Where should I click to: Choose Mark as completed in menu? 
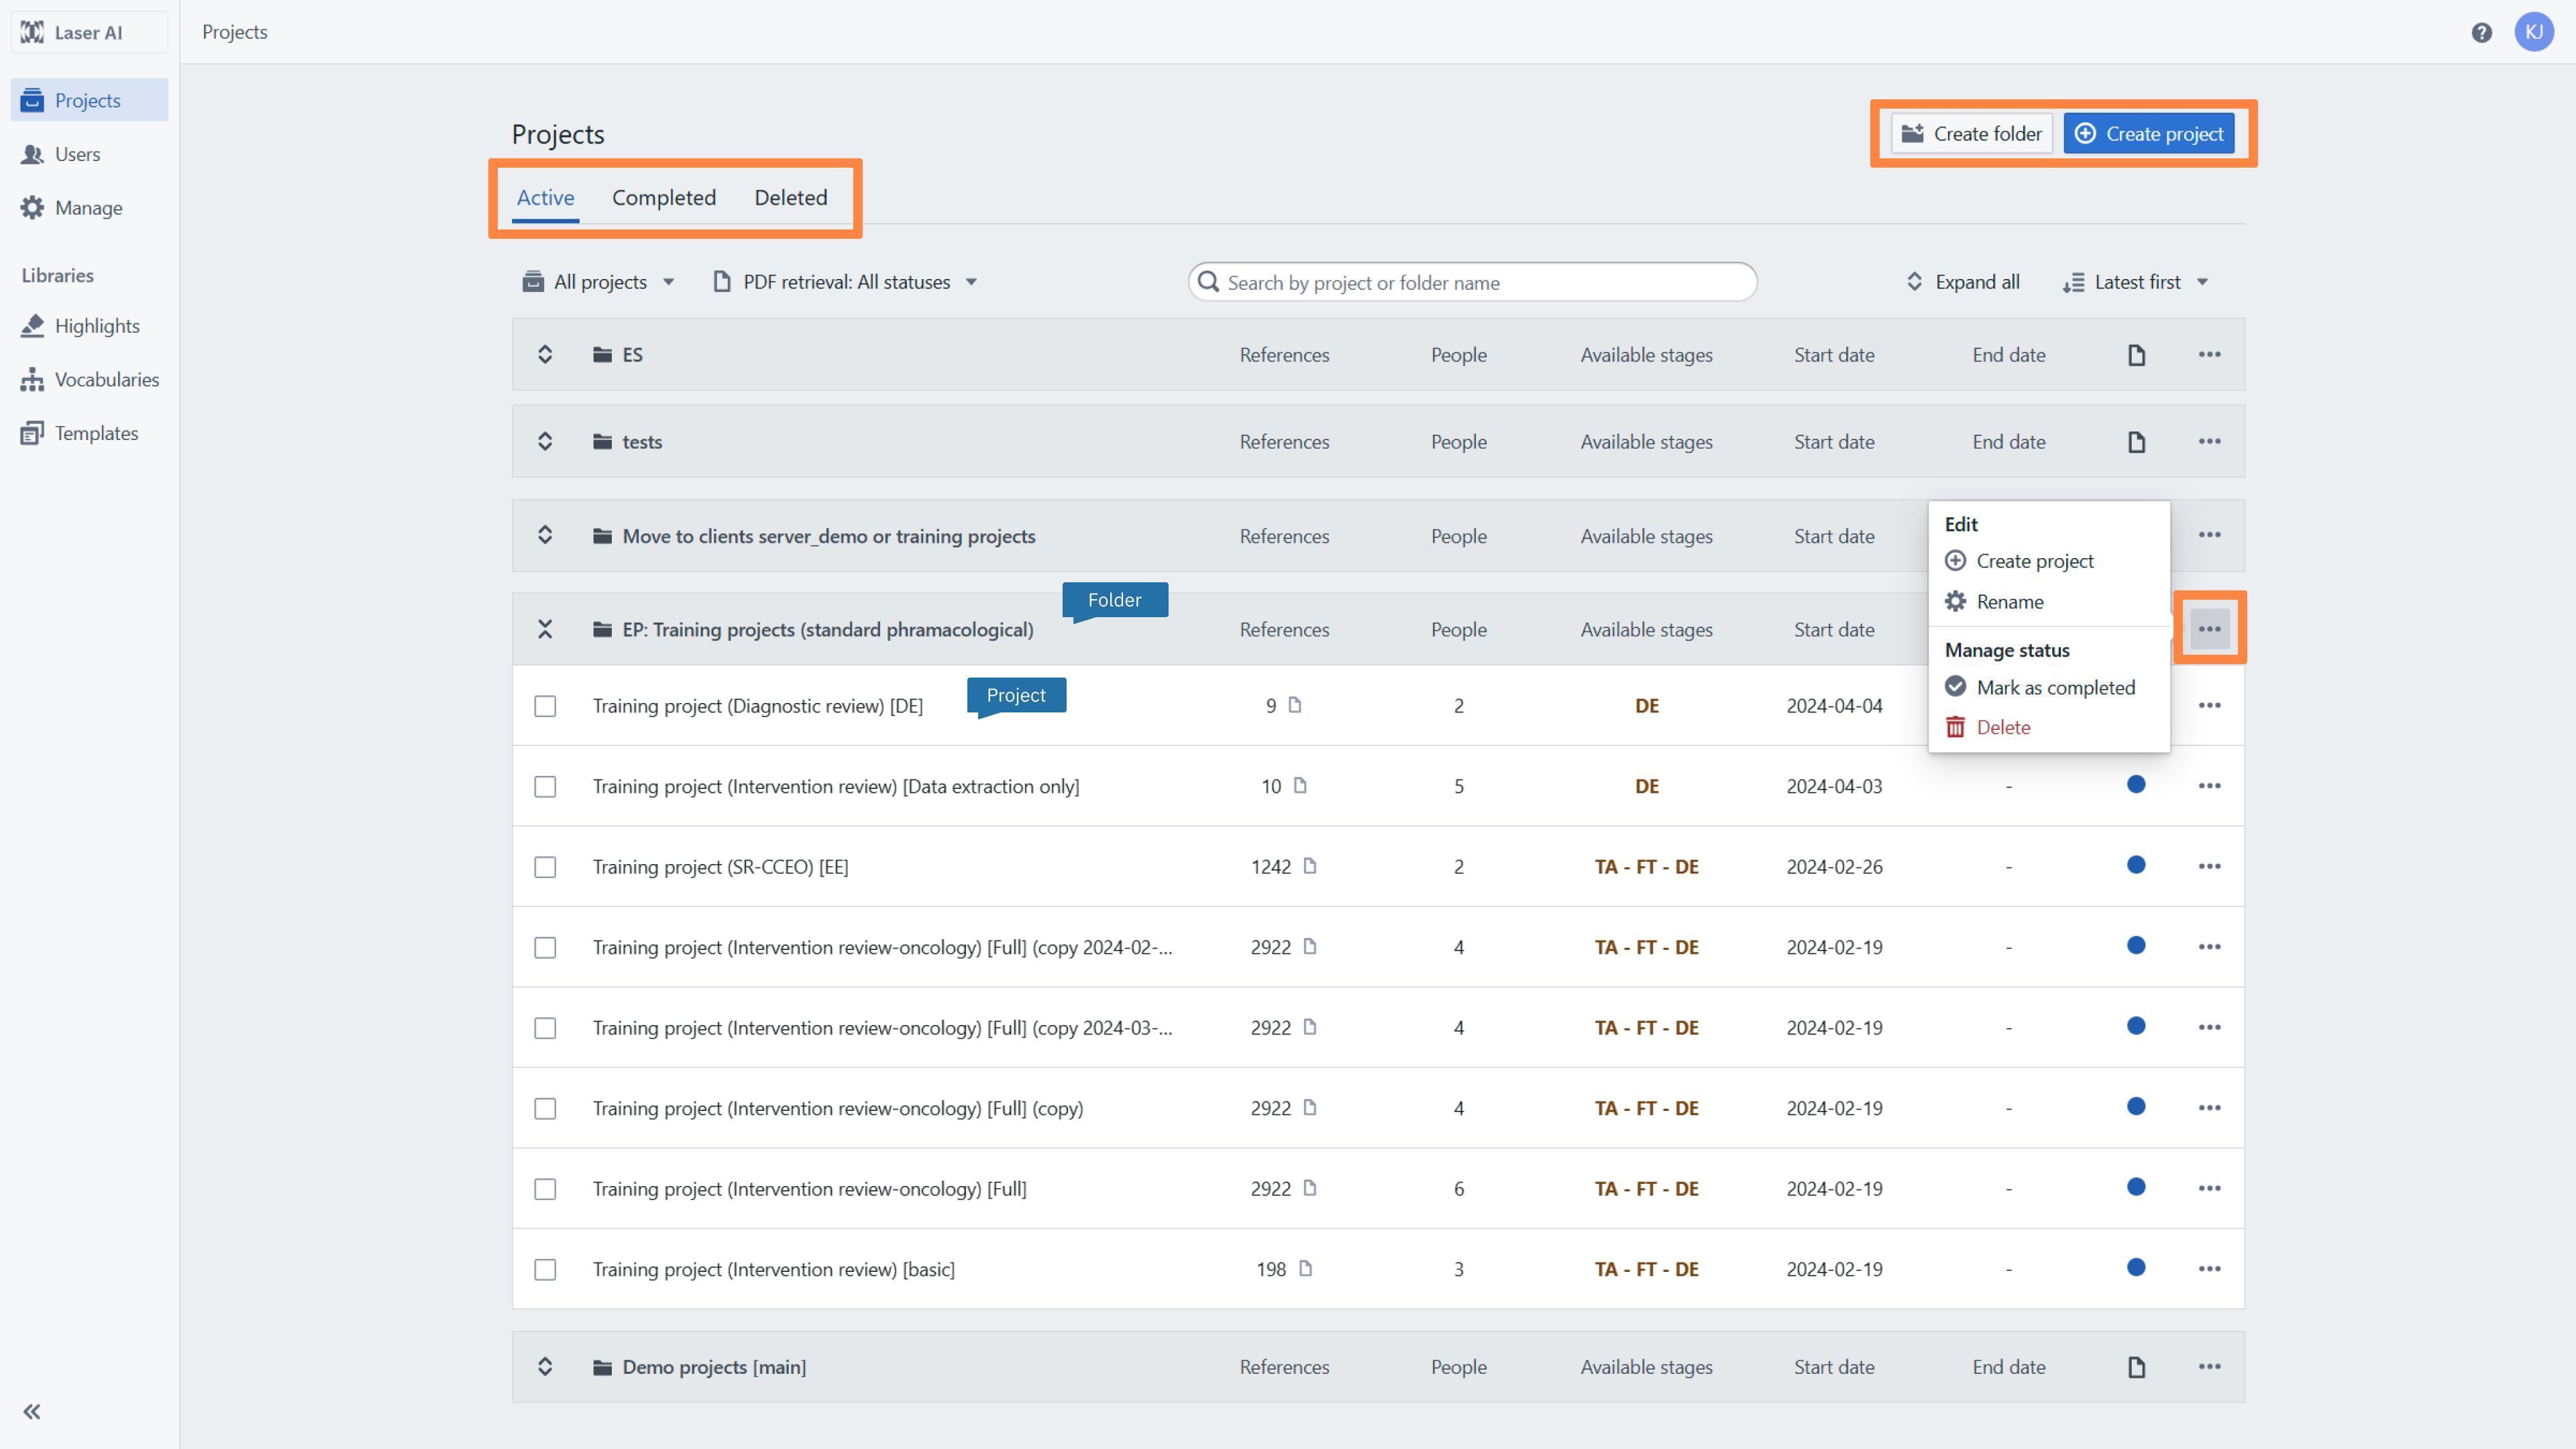[x=2048, y=687]
